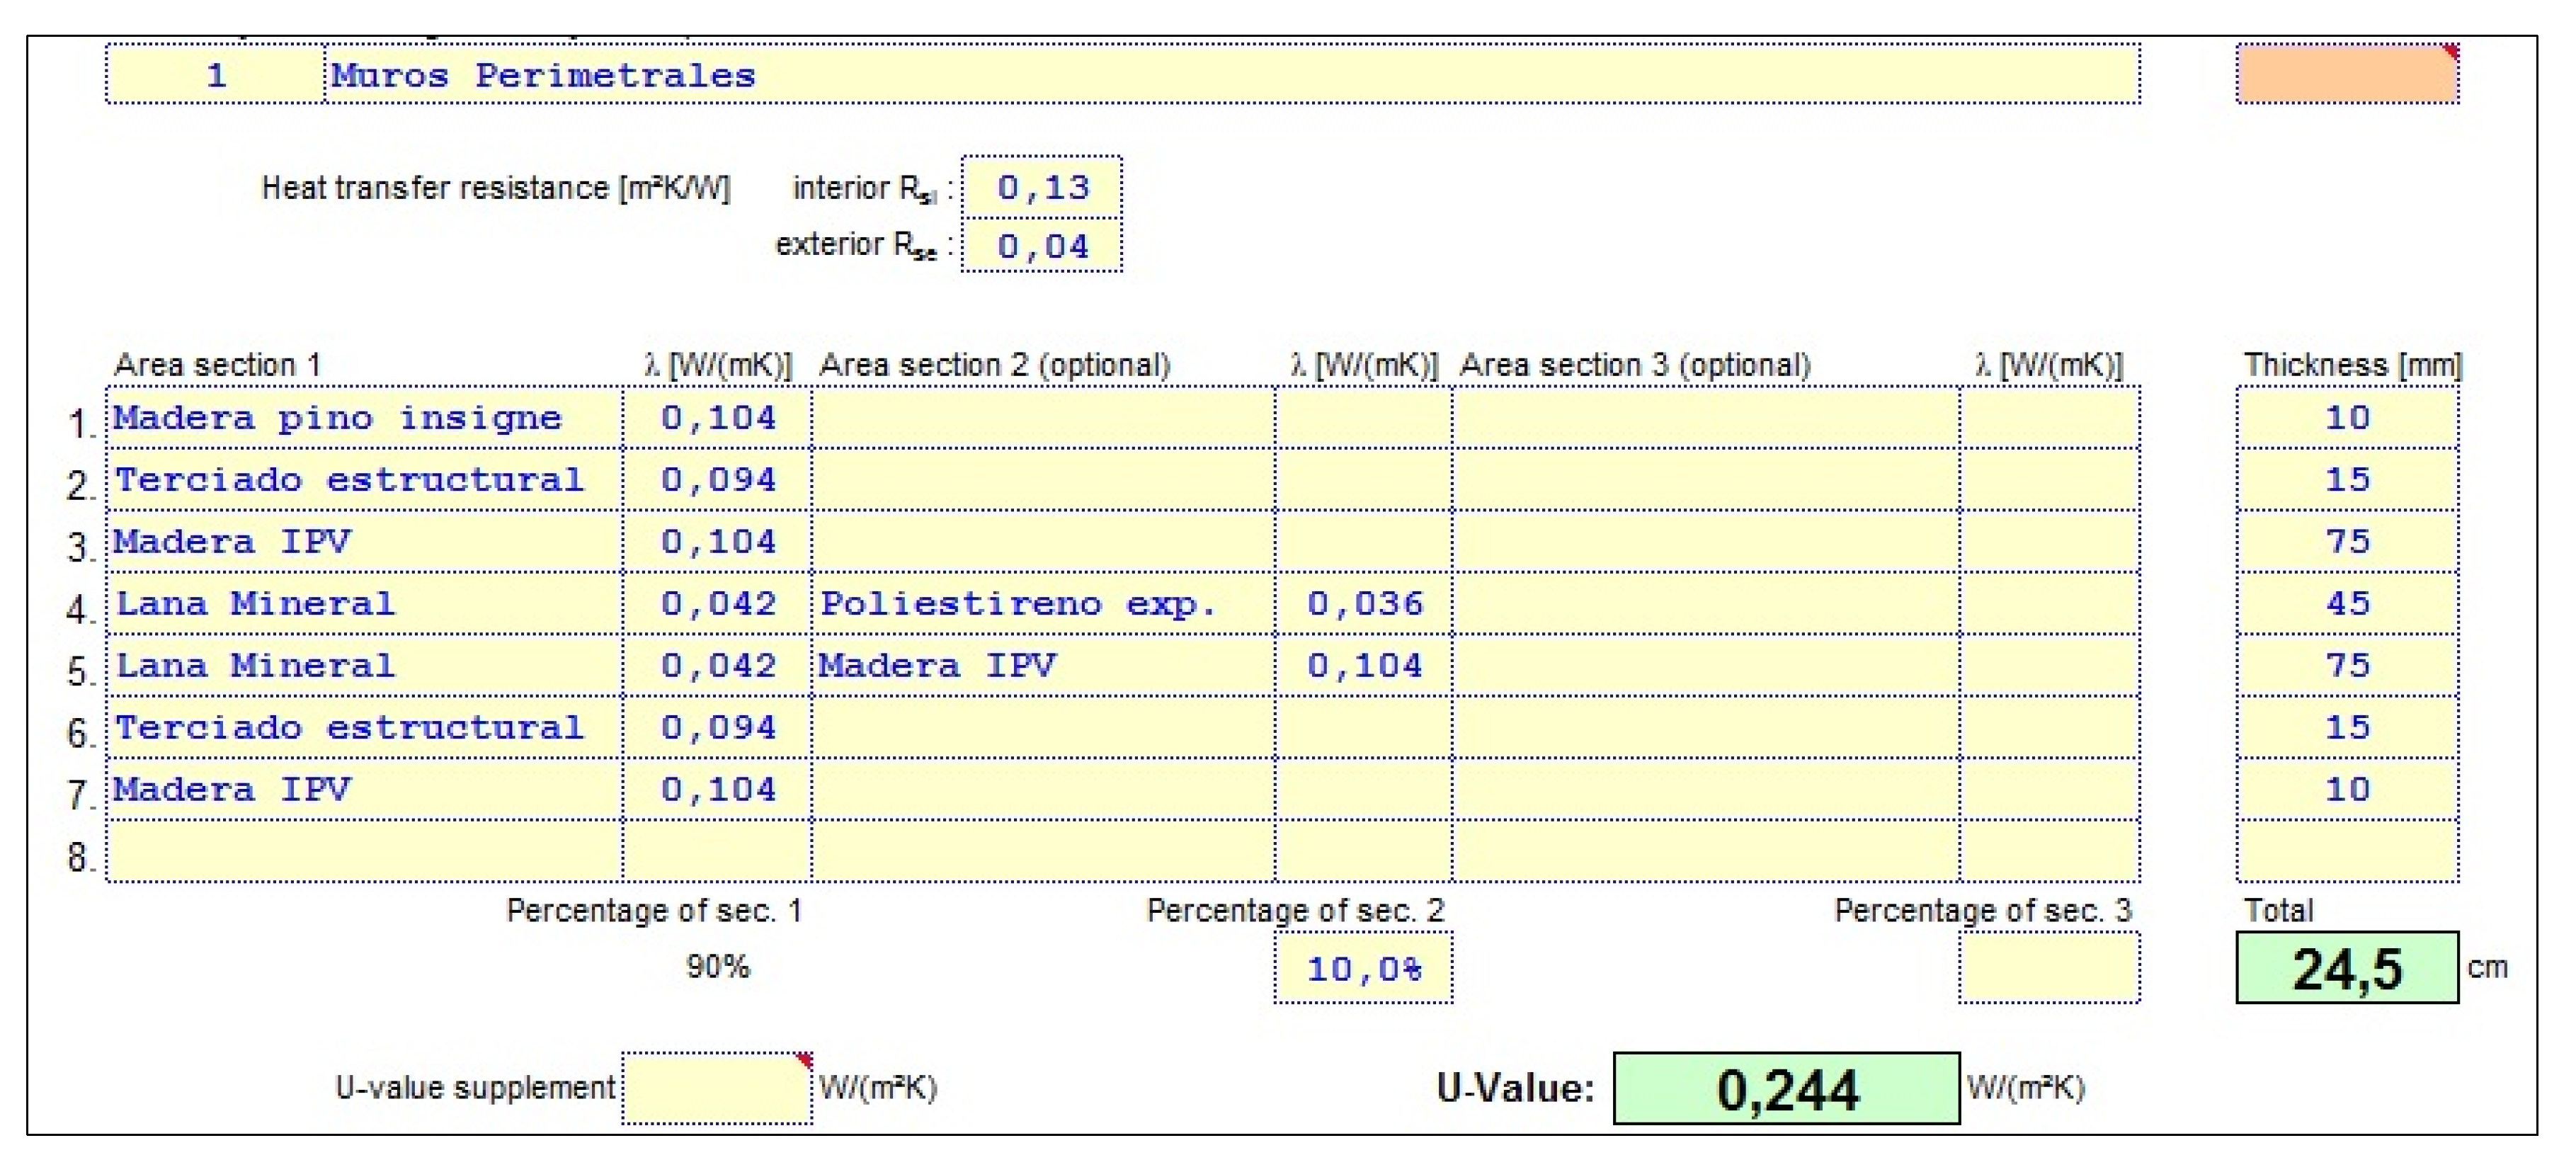
Task: Select the 90% percentage of sec. 1 value
Action: [717, 967]
